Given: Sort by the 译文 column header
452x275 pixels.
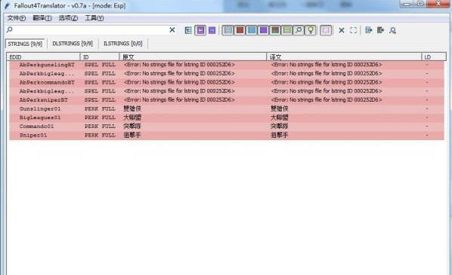Looking at the screenshot, I should (344, 57).
